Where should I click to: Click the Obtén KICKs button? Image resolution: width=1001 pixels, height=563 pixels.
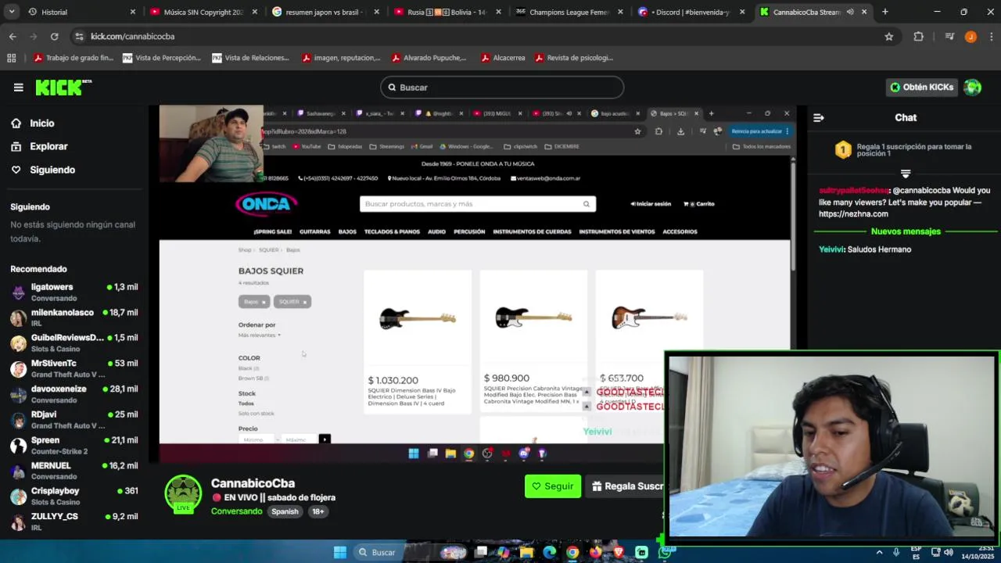pos(921,88)
